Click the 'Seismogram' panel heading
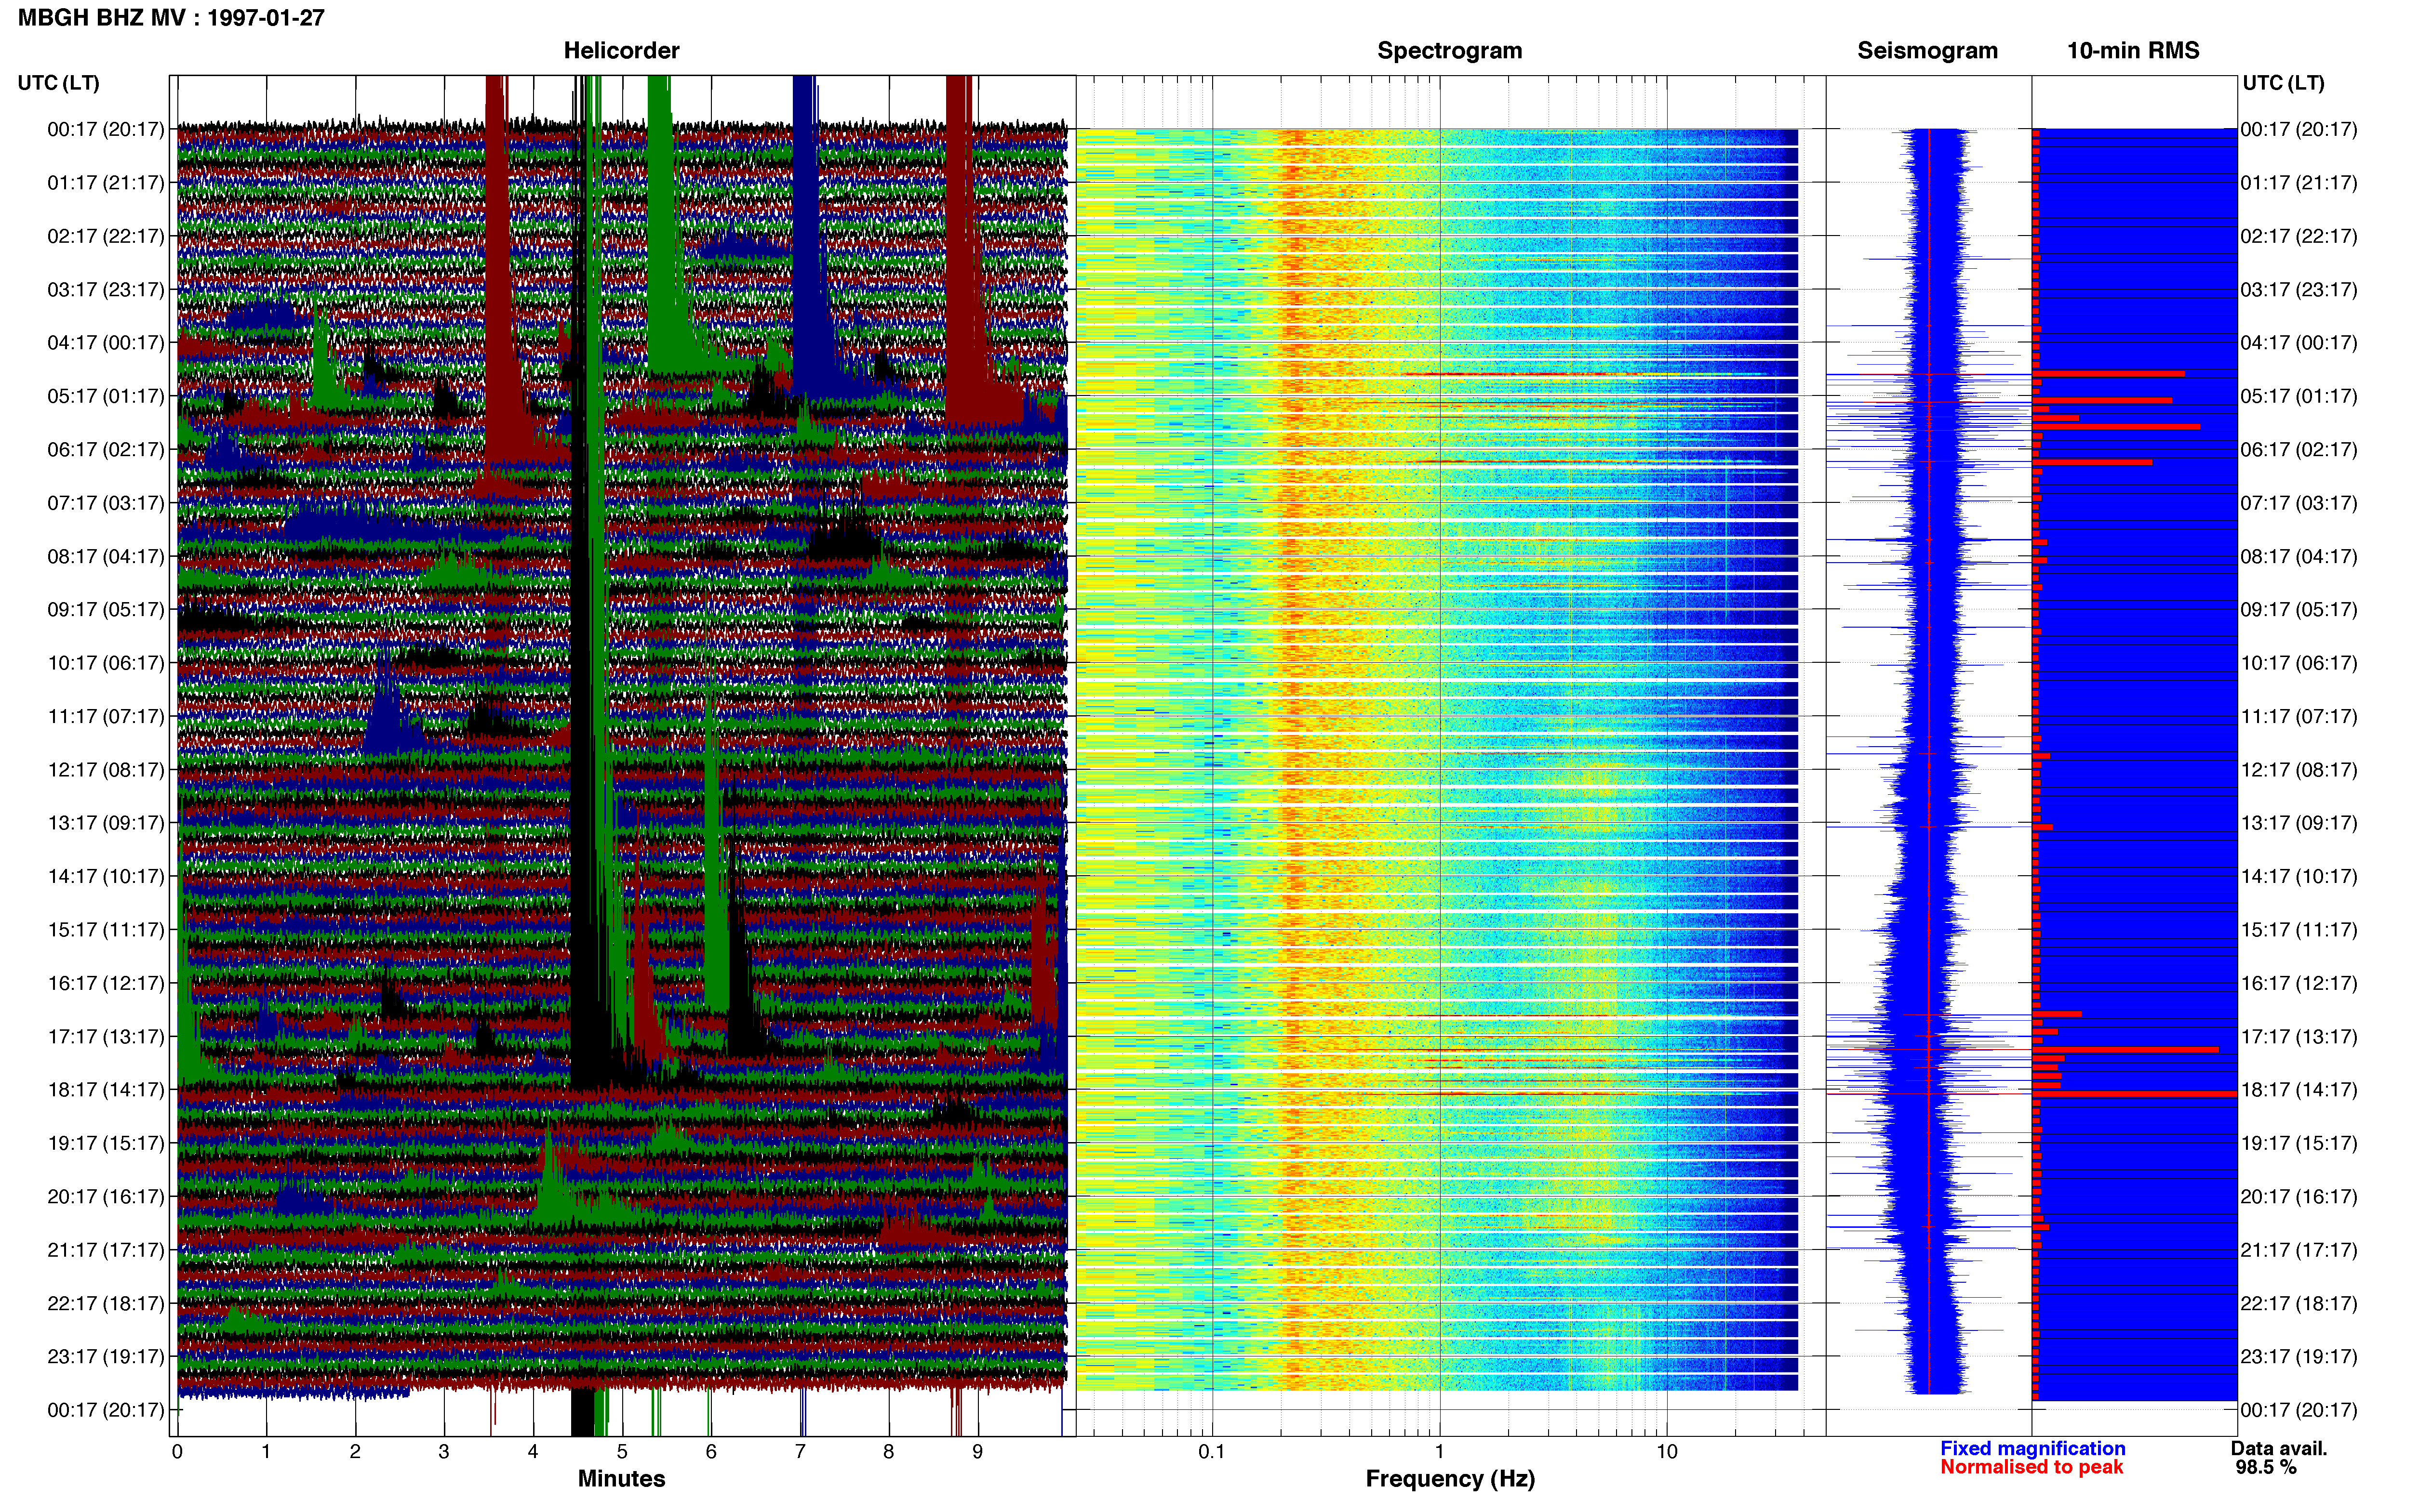2419x1512 pixels. tap(1927, 51)
